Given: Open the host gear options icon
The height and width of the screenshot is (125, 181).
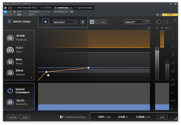Looking at the screenshot, I should point(157,15).
